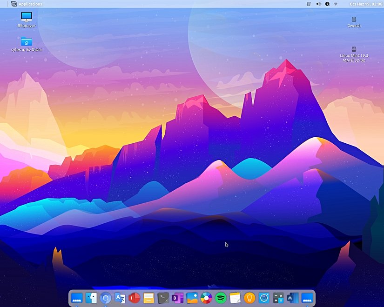Open the Bilgisayar desktop icon
Image resolution: width=384 pixels, height=307 pixels.
[x=26, y=18]
